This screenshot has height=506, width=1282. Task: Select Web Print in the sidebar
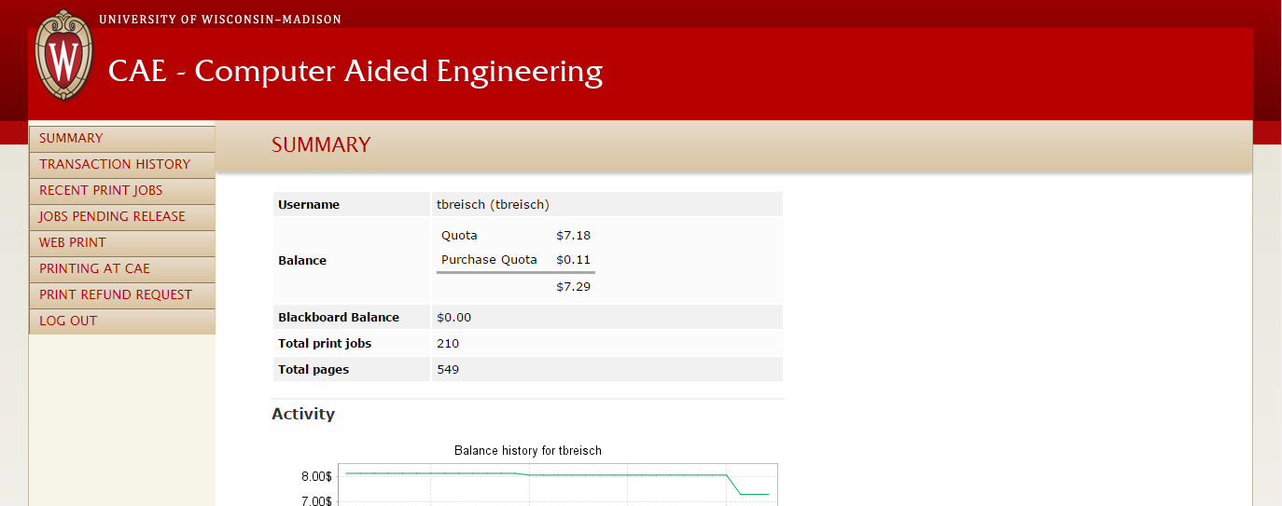[x=122, y=242]
